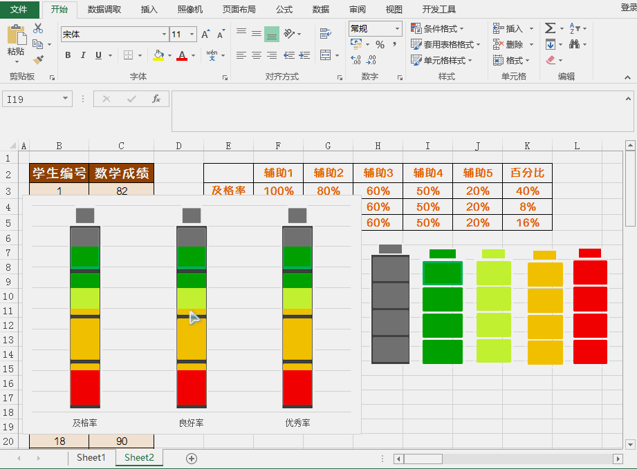Switch to the Sheet1 tab
637x469 pixels.
(x=91, y=458)
